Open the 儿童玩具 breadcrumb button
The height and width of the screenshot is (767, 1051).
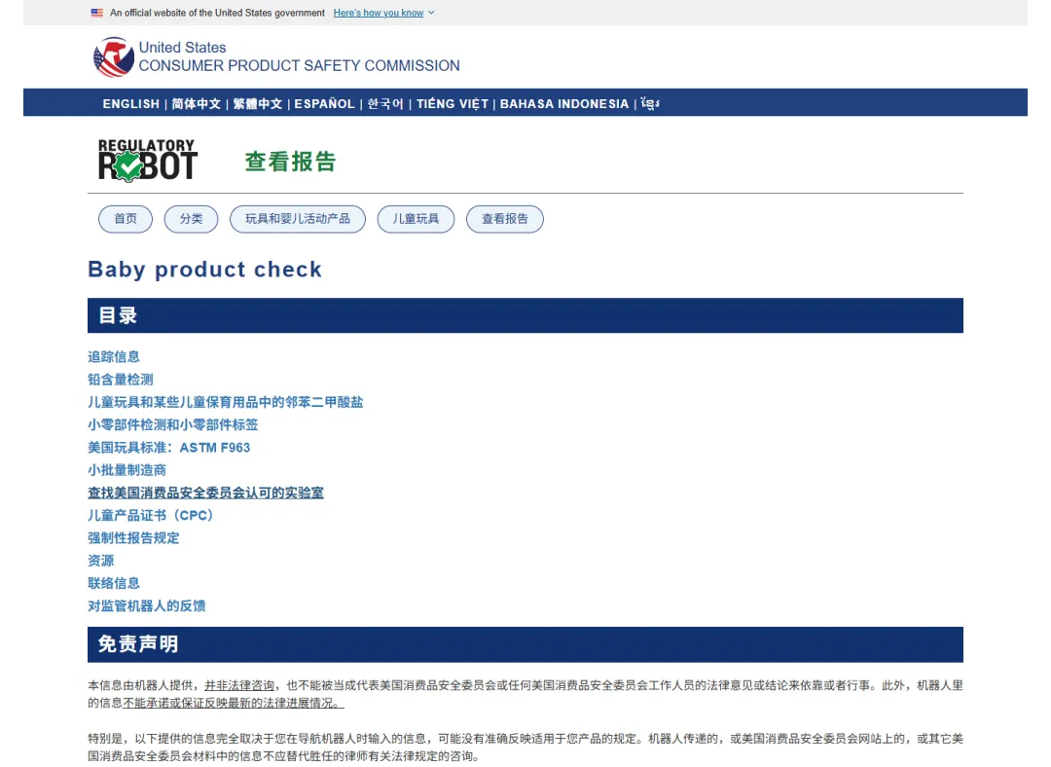click(416, 219)
